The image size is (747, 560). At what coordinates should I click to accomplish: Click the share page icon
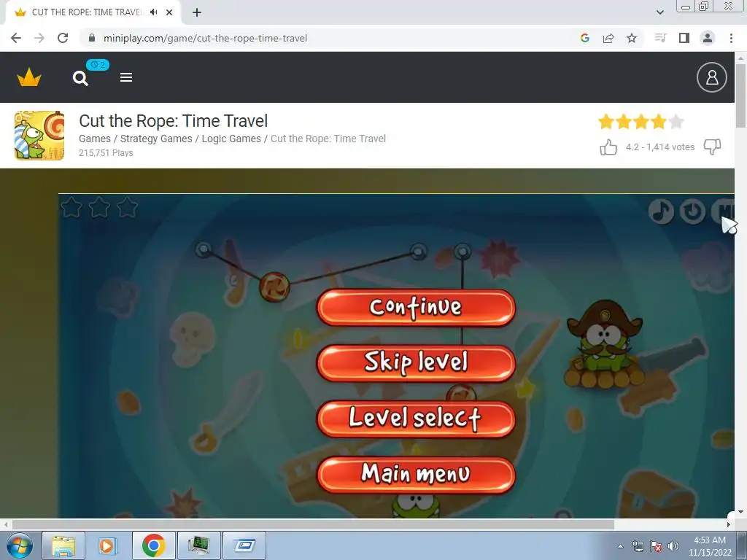608,38
